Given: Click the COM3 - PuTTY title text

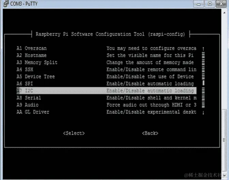Looking at the screenshot, I should pyautogui.click(x=24, y=4).
